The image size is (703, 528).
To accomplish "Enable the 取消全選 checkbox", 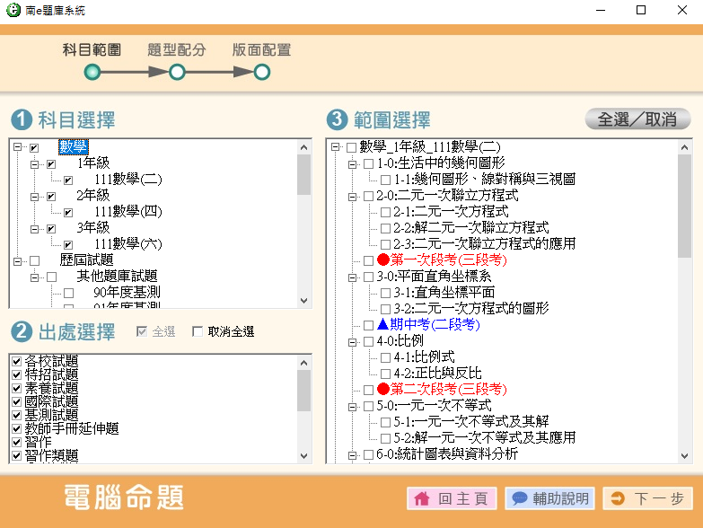I will click(x=198, y=332).
